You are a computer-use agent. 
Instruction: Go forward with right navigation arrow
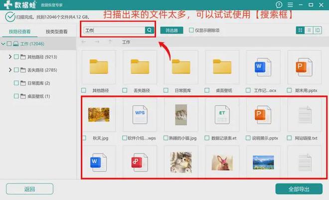click(x=97, y=42)
